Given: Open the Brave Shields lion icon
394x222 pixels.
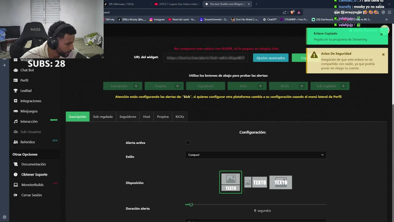Looking at the screenshot, I should tap(292, 12).
